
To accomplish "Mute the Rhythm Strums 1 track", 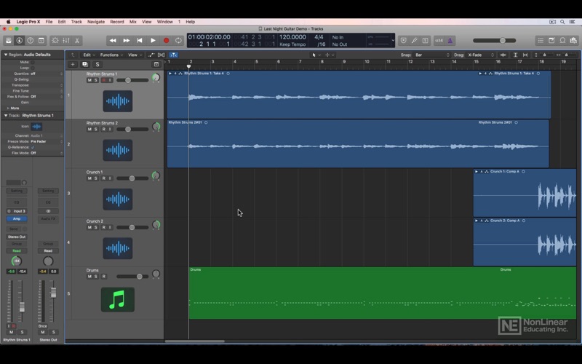I will click(x=89, y=80).
